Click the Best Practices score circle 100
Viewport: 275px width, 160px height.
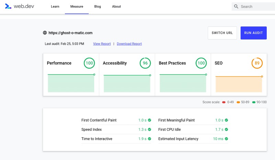(x=201, y=63)
